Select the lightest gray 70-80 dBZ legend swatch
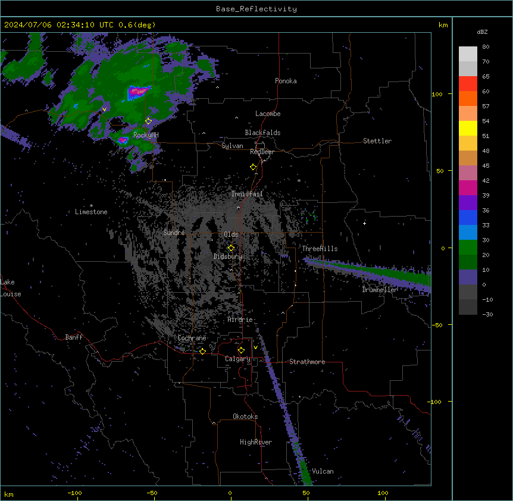Screen dimensions: 513x501 click(468, 54)
